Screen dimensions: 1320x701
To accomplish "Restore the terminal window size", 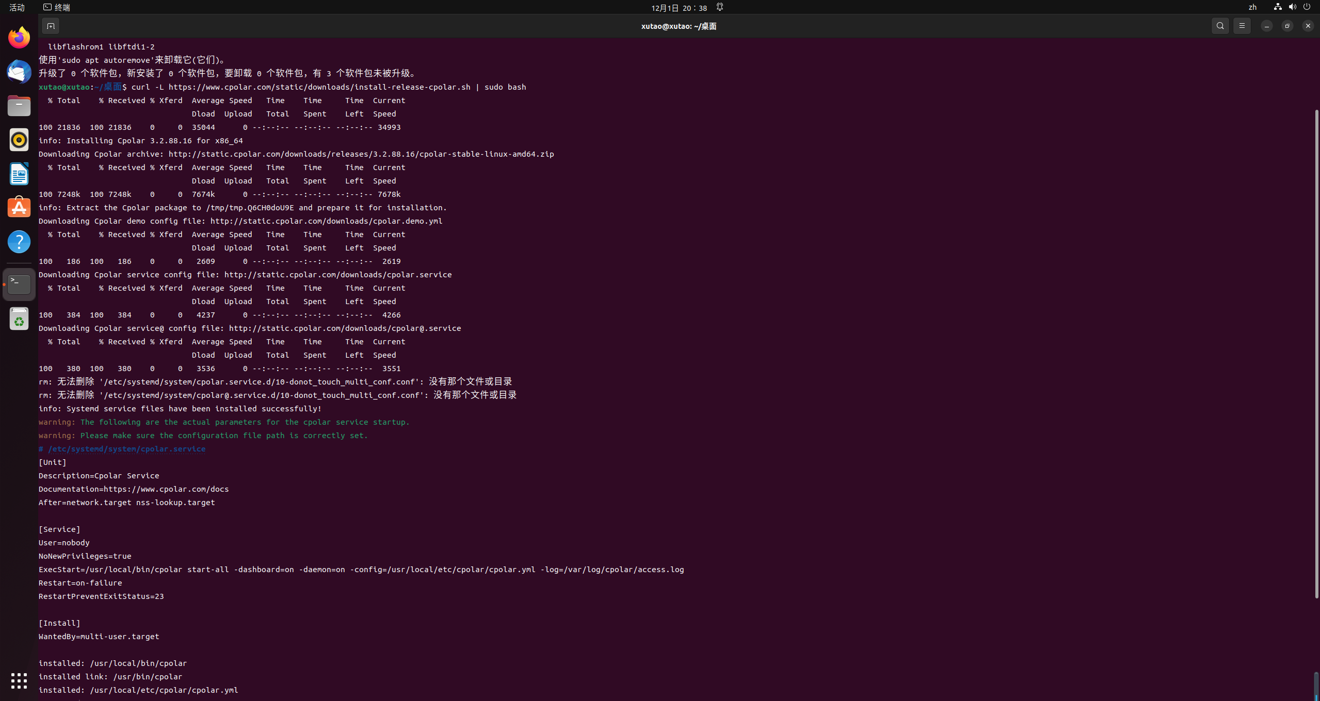I will 1287,26.
